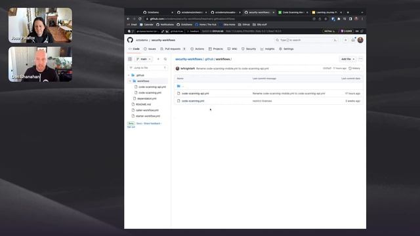Open the Okta Home bookmark
Screen dimensions: 420x236
[x=227, y=25]
